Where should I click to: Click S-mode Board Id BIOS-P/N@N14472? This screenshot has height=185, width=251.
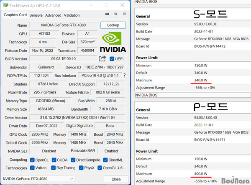pyautogui.click(x=210, y=46)
